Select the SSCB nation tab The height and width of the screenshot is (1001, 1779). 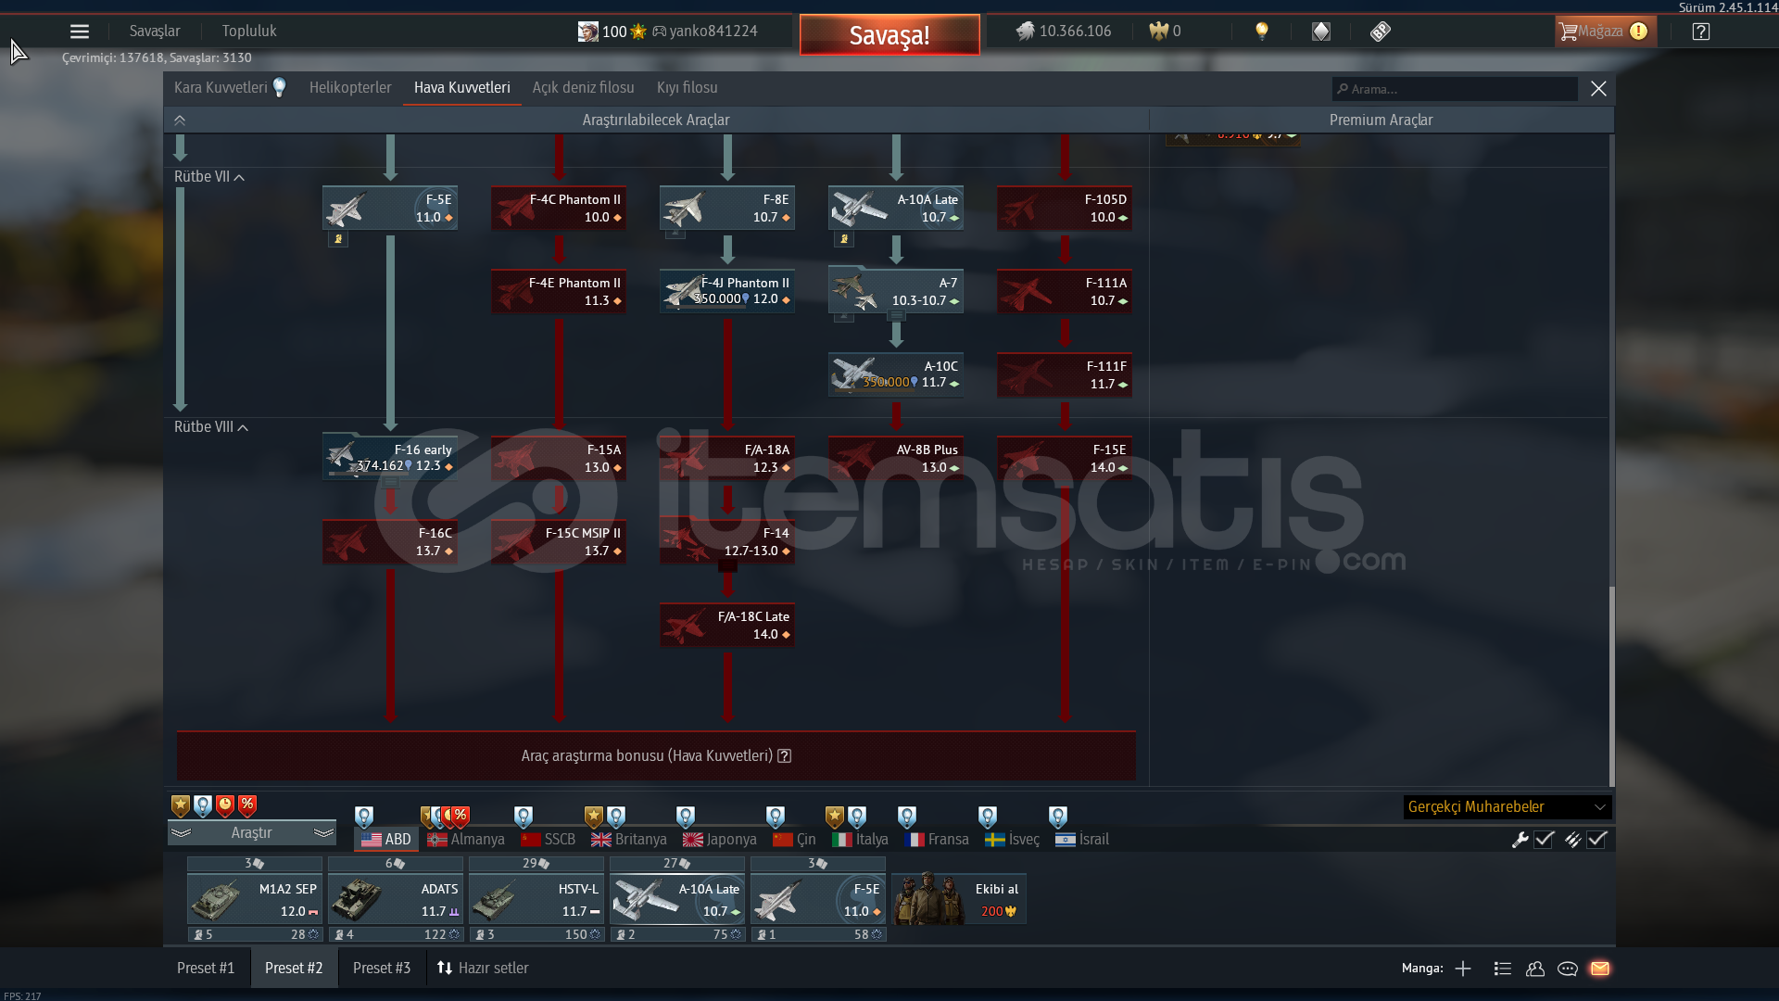pos(549,840)
